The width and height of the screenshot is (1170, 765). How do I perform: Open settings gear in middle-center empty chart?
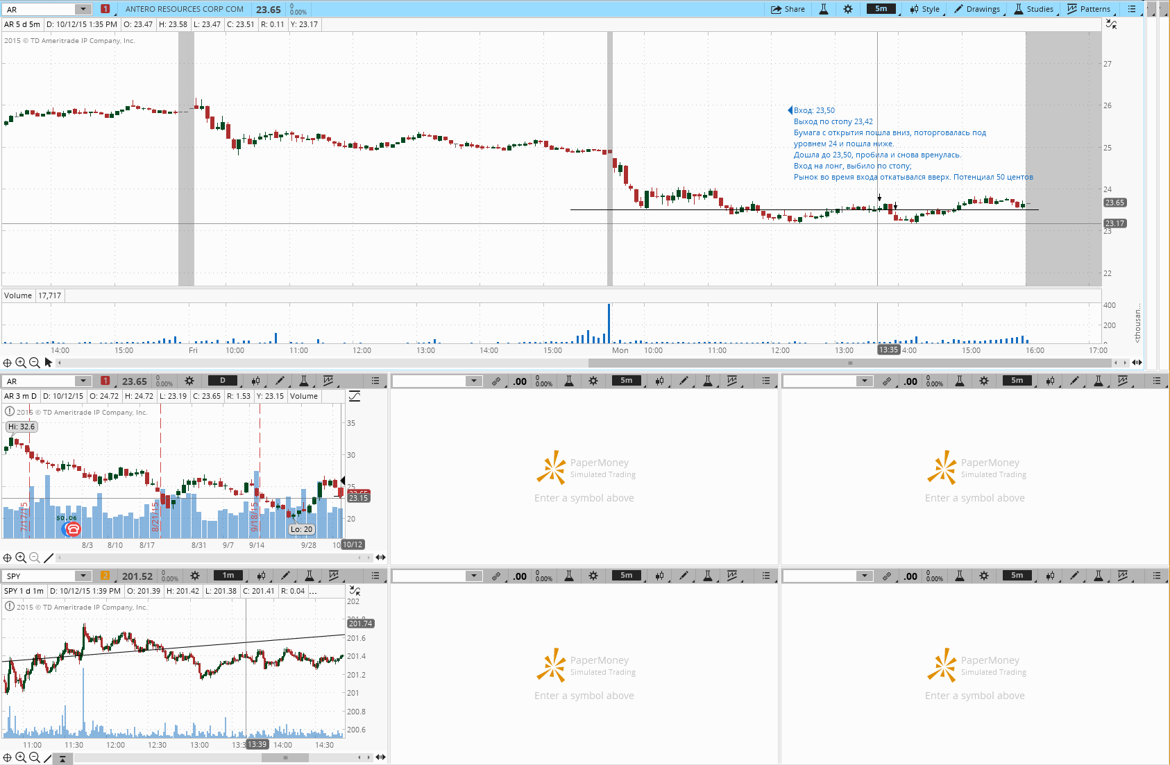click(593, 381)
